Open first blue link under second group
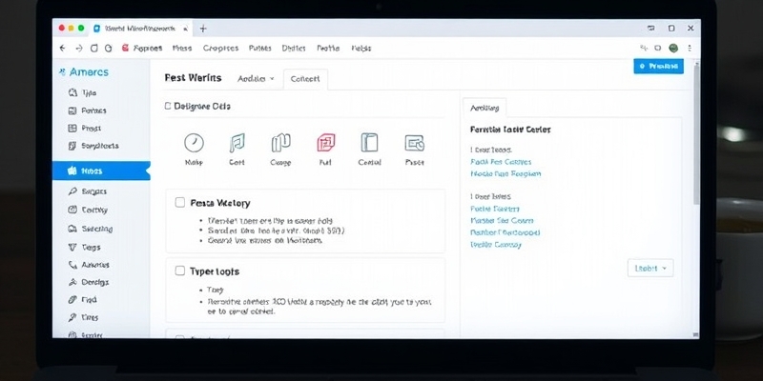 pyautogui.click(x=495, y=209)
